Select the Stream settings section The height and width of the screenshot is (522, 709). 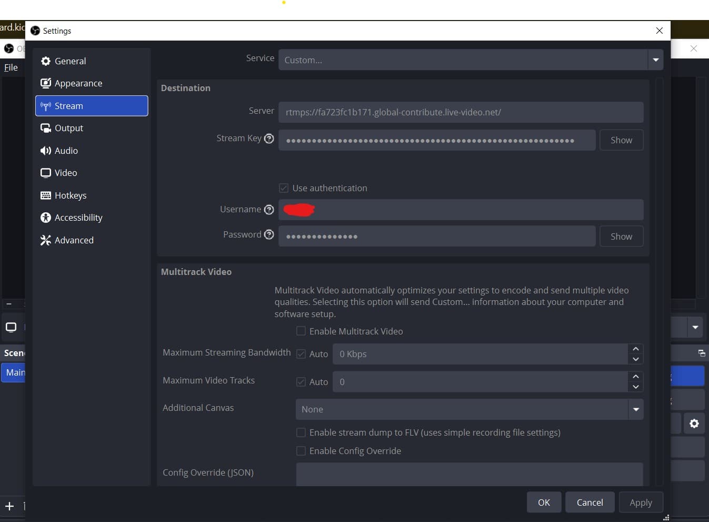click(x=92, y=106)
